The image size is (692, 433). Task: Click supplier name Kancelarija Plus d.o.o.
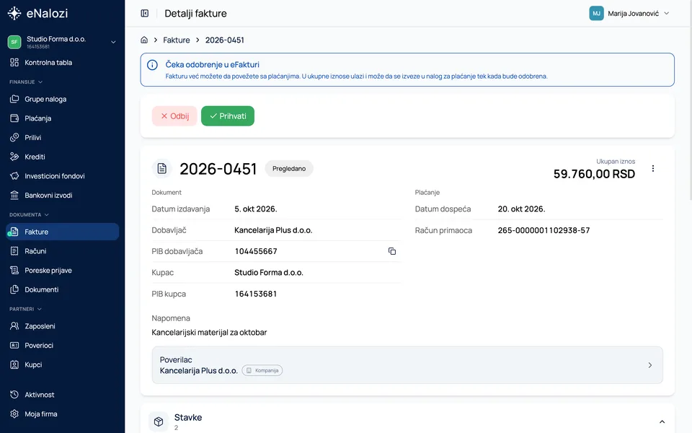(273, 230)
